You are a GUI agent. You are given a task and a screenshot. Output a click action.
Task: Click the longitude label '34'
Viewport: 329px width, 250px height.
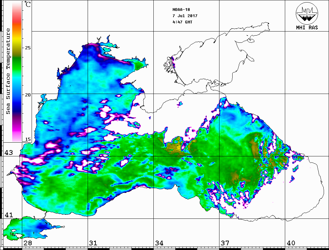point(159,243)
